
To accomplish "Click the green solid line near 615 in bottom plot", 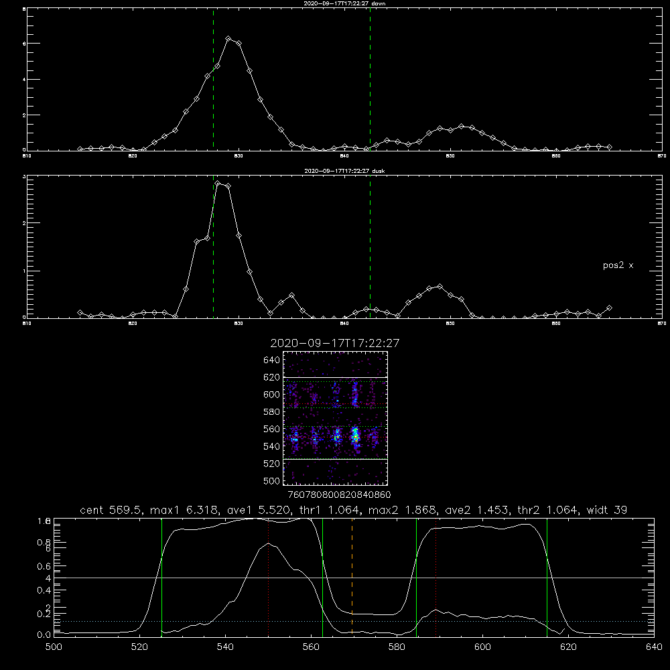I will point(547,578).
